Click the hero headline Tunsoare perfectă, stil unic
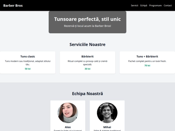Image resolution: width=175 pixels, height=131 pixels. point(87,19)
